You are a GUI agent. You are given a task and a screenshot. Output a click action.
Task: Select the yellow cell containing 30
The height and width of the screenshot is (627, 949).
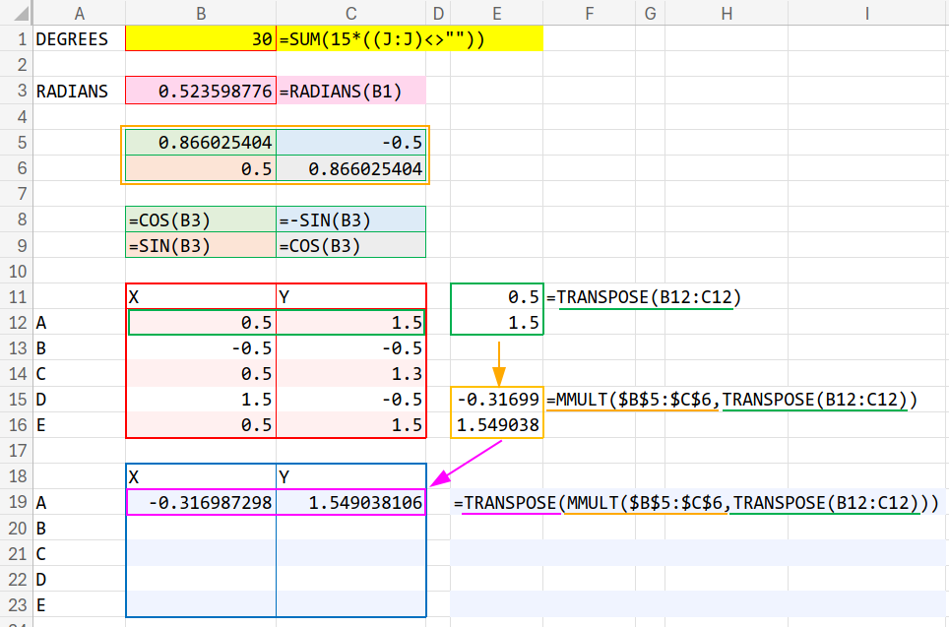pyautogui.click(x=201, y=40)
